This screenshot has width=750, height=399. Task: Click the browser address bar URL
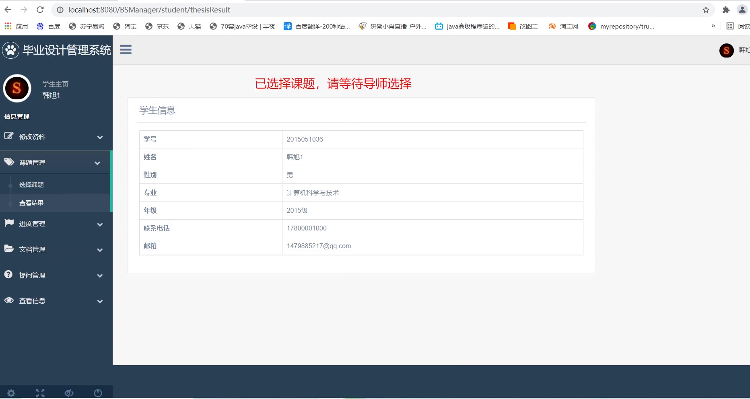[x=149, y=10]
